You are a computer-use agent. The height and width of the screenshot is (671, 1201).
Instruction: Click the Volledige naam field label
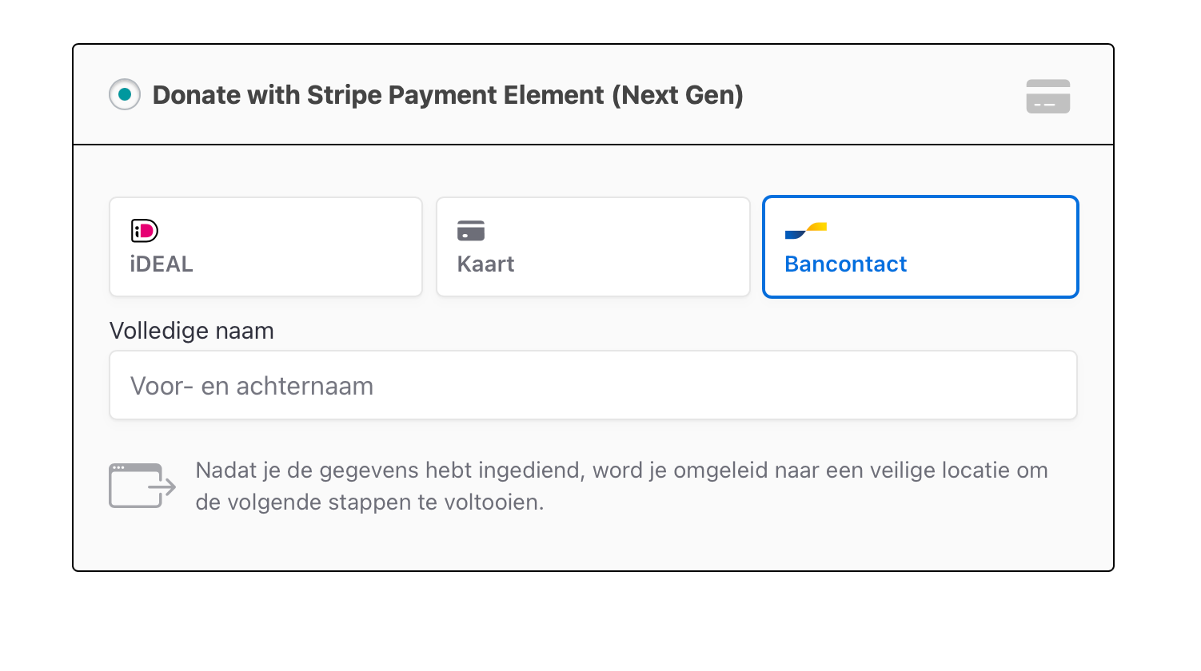(192, 331)
